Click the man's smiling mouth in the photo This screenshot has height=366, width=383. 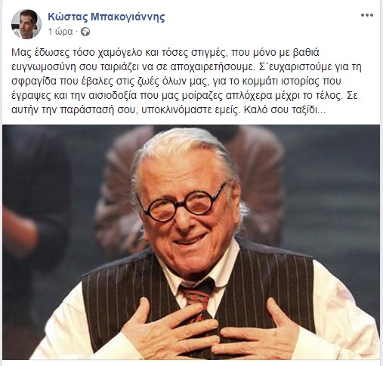[x=190, y=240]
